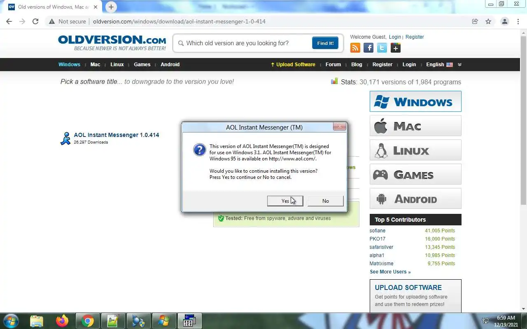Image resolution: width=527 pixels, height=329 pixels.
Task: Go forward in Chrome
Action: pos(22,21)
